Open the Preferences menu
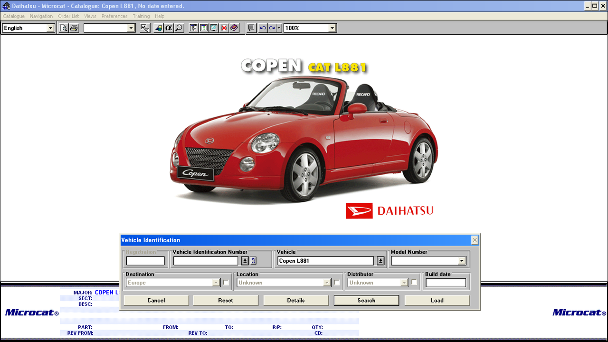 [x=114, y=16]
